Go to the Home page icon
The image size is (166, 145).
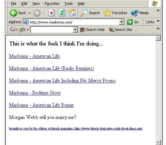click(72, 13)
